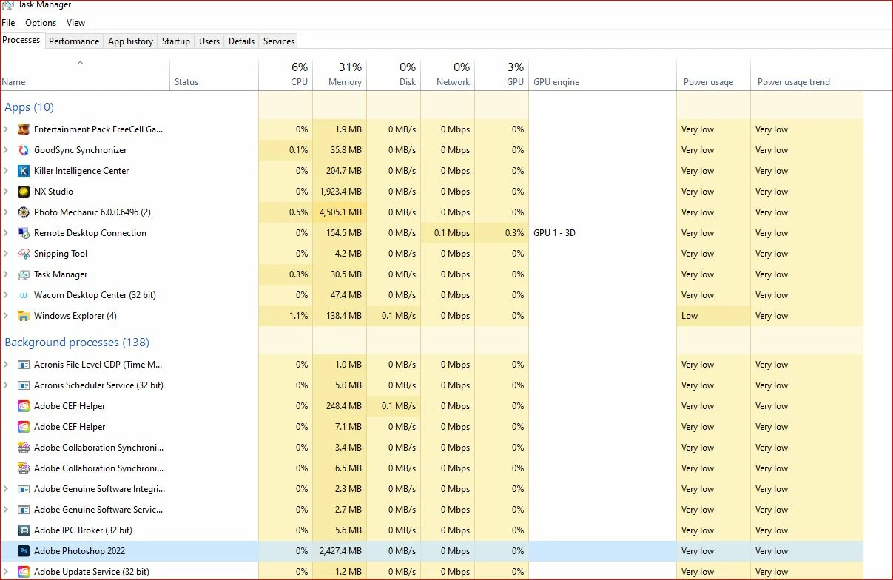Sort by the CPU column header
The height and width of the screenshot is (580, 893).
pyautogui.click(x=286, y=75)
